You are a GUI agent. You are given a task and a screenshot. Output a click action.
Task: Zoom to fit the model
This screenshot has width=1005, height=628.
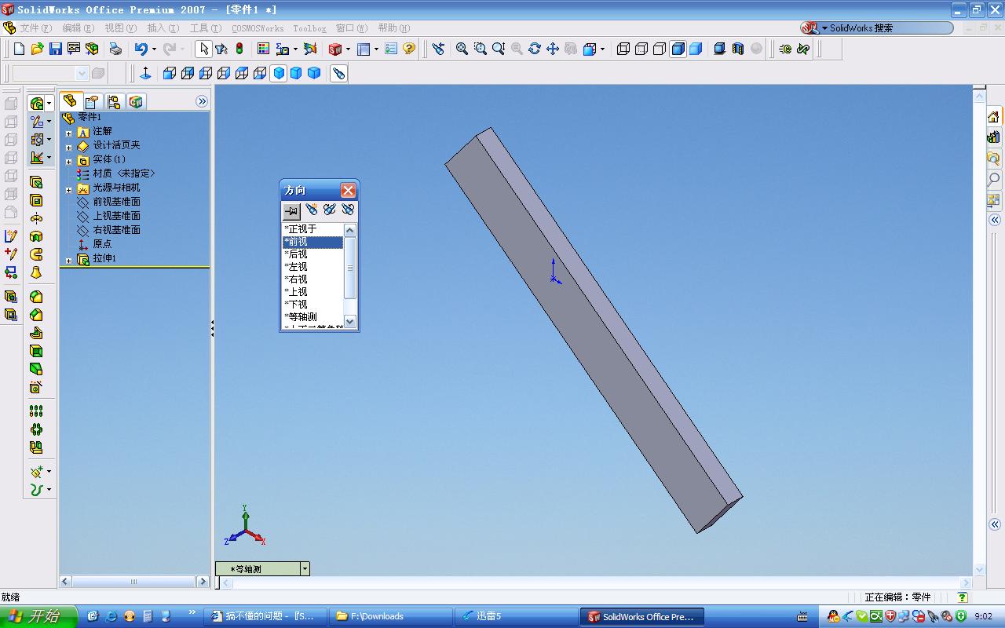462,49
